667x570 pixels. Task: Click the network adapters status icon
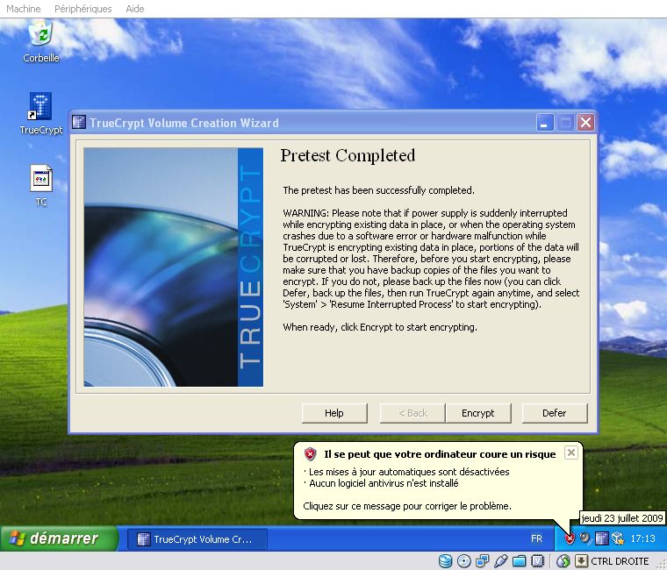point(482,561)
